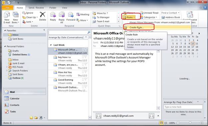Open the Junk E-mail folder
208x126 pixels.
pos(18,63)
